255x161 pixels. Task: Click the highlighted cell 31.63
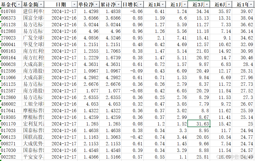click(199, 124)
